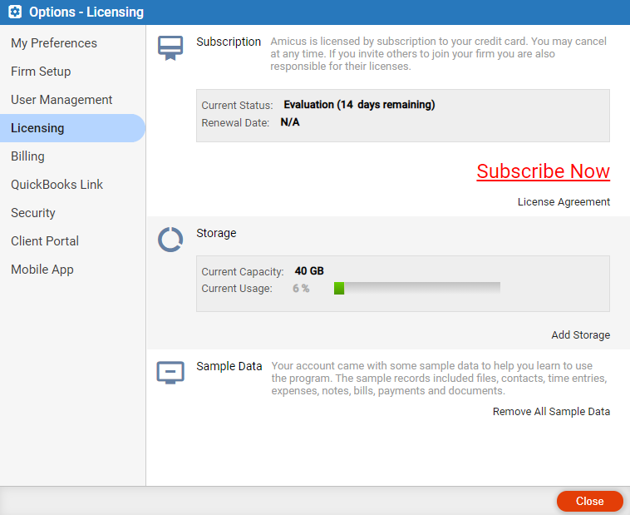This screenshot has width=630, height=515.
Task: Click Remove All Sample Data
Action: 551,411
